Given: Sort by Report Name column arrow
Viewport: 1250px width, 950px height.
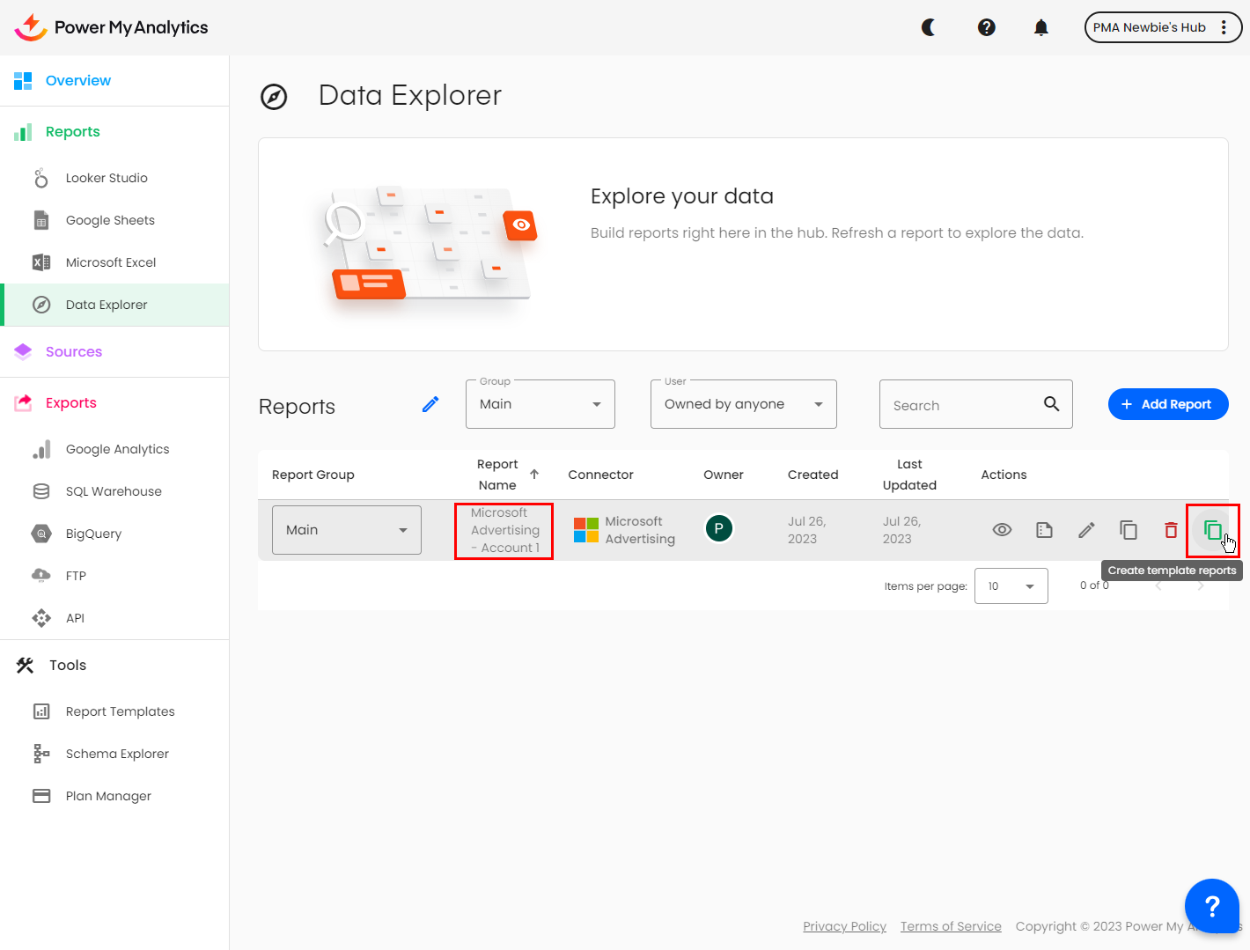Looking at the screenshot, I should (534, 474).
